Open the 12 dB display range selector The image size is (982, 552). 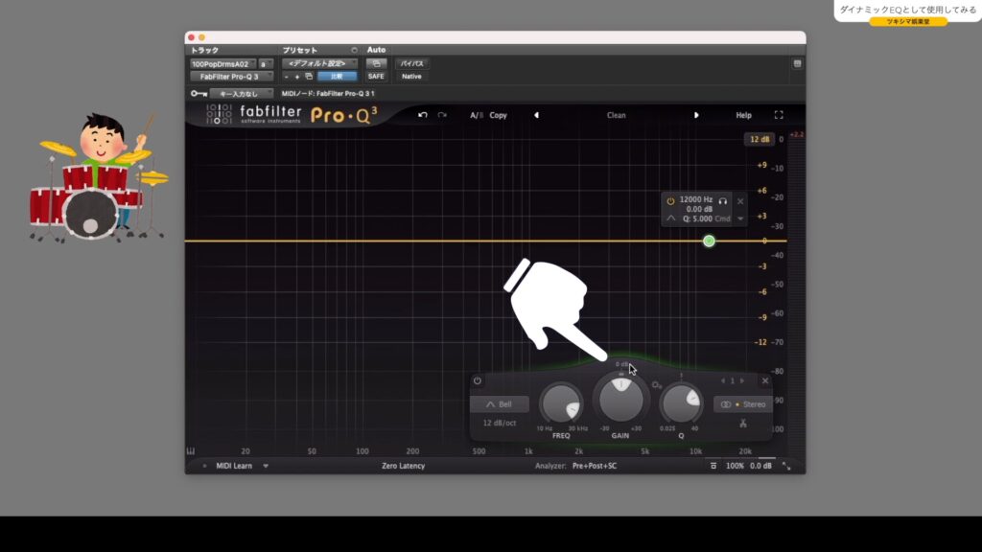760,139
